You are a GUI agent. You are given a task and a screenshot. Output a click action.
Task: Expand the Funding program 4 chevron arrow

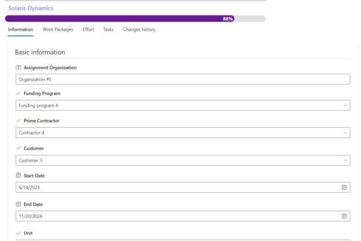(x=345, y=105)
